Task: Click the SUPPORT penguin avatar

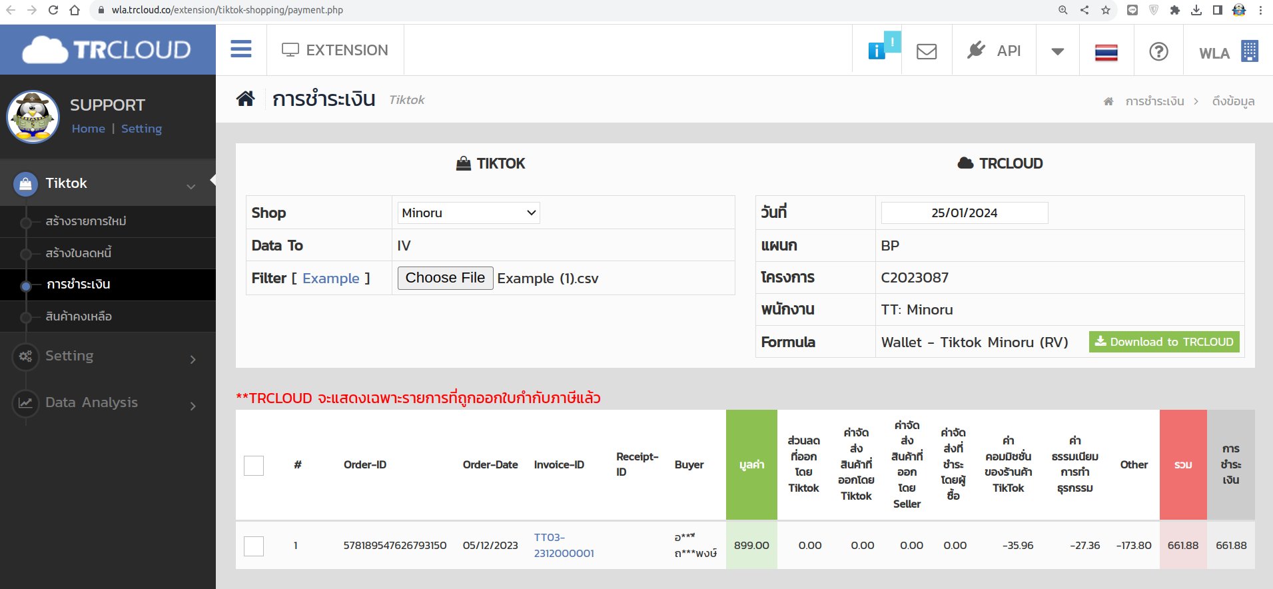Action: tap(33, 117)
